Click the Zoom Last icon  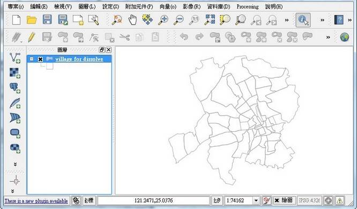pyautogui.click(x=256, y=20)
